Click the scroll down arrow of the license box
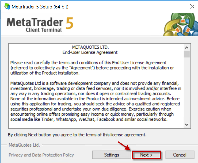 [x=187, y=125]
